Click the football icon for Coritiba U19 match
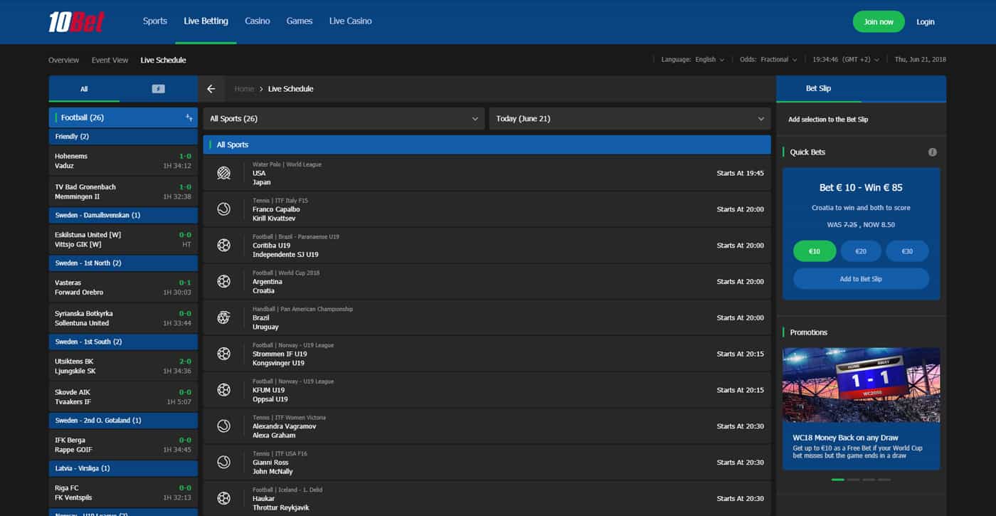996x516 pixels. 224,246
